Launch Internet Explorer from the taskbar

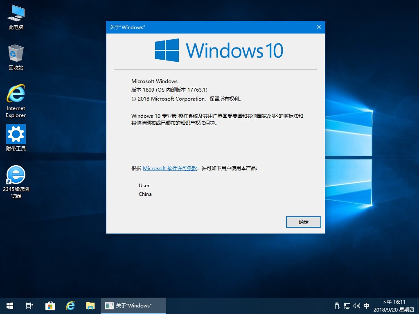(70, 306)
